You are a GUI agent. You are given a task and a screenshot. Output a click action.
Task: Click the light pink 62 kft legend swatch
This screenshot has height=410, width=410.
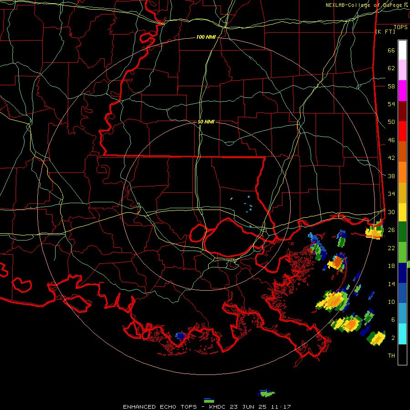click(x=402, y=70)
